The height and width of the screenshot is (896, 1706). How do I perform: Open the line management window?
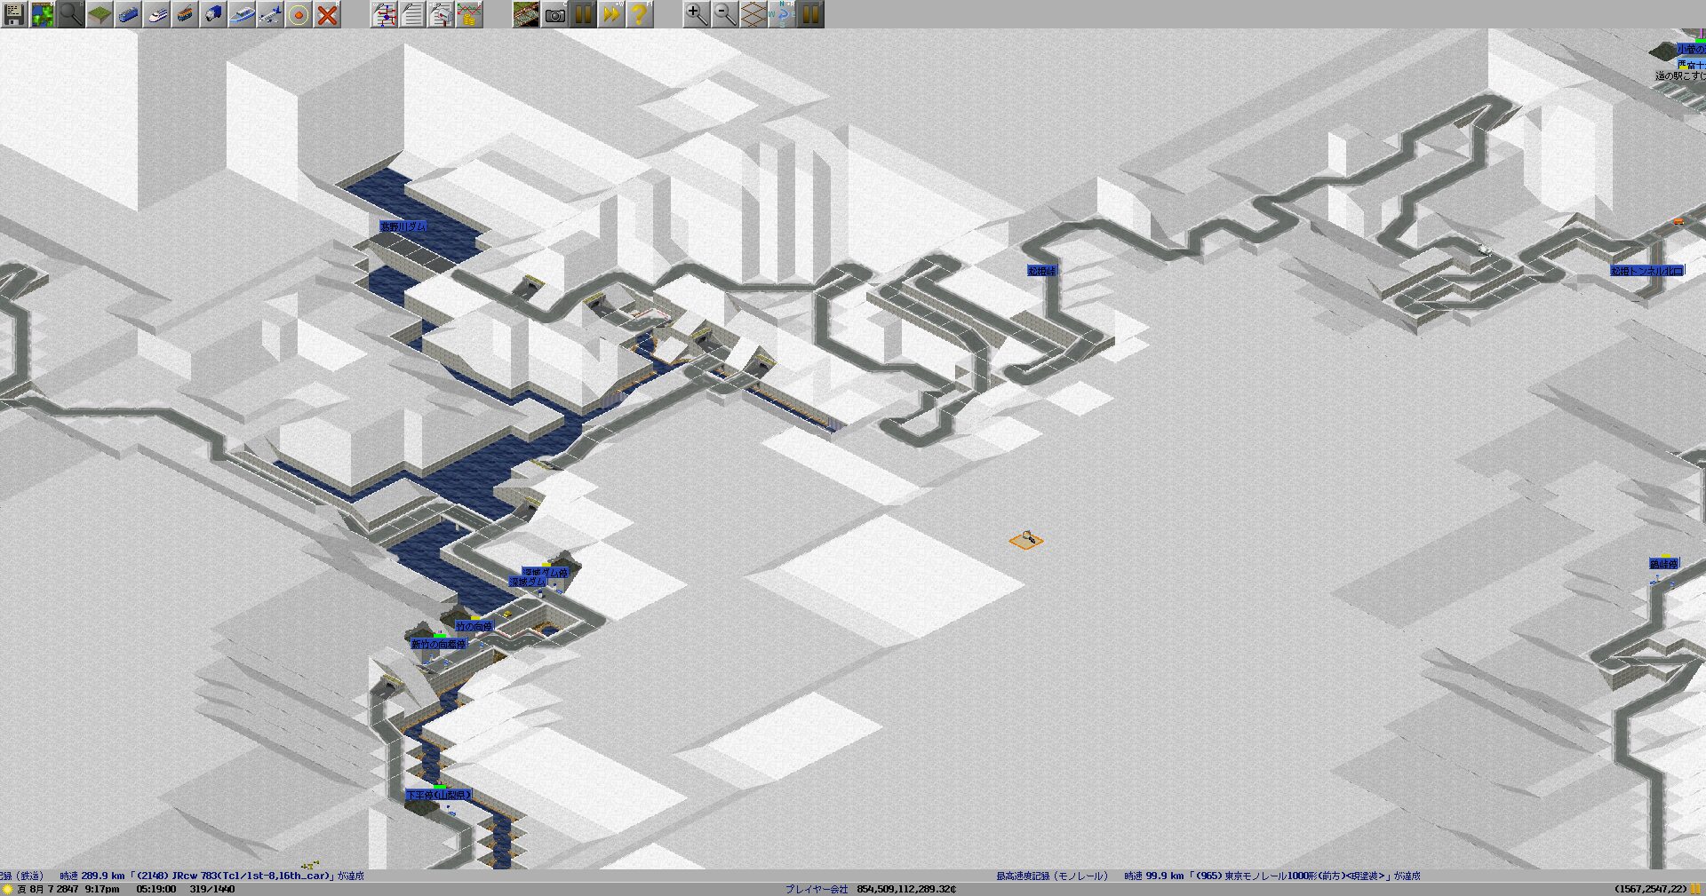[384, 14]
